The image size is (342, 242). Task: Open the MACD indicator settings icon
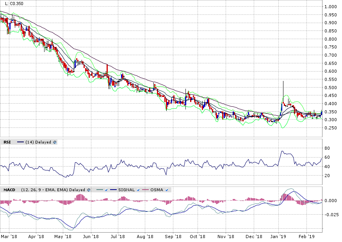coord(89,190)
